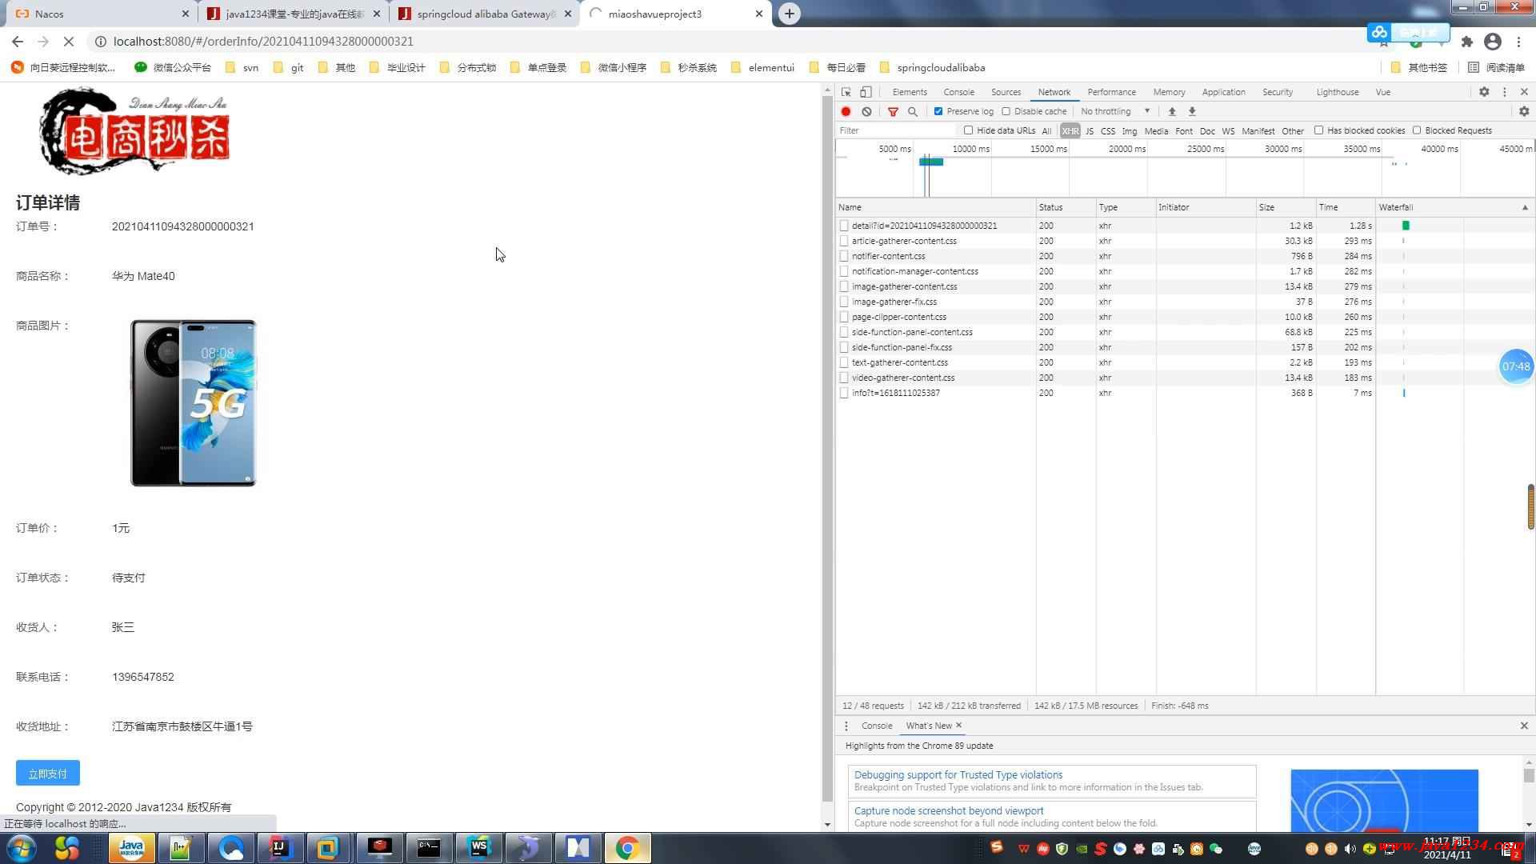
Task: Open the network settings gear icon
Action: [1524, 111]
